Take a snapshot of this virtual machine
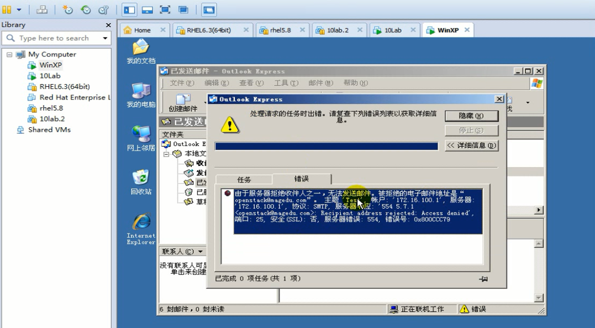595x328 pixels. pyautogui.click(x=68, y=9)
